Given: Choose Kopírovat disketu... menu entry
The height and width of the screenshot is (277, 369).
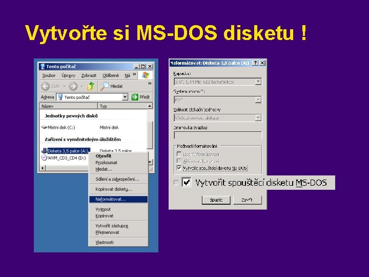Looking at the screenshot, I should tap(118, 189).
